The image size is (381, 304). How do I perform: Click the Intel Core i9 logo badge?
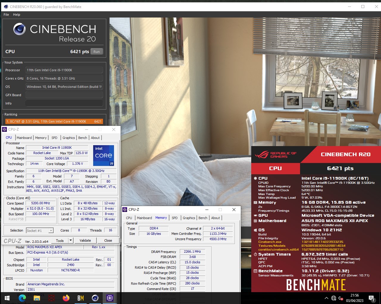(103, 155)
